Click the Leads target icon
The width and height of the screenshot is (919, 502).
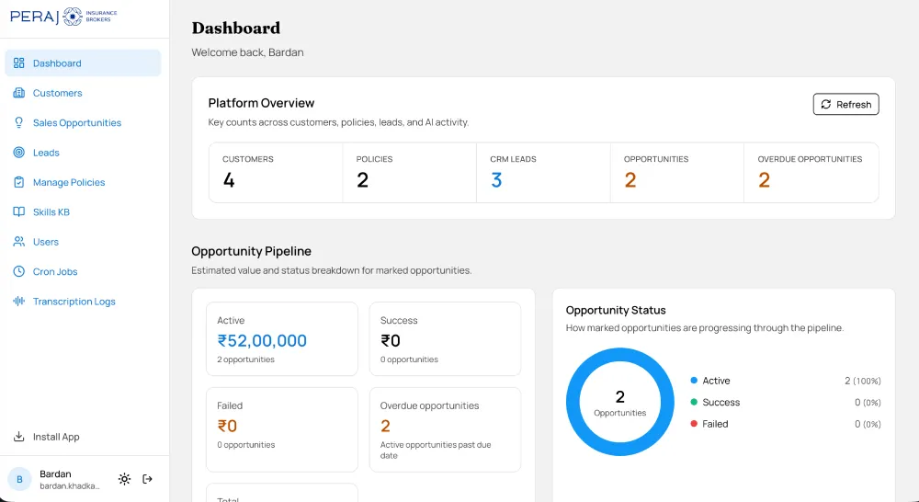point(18,153)
